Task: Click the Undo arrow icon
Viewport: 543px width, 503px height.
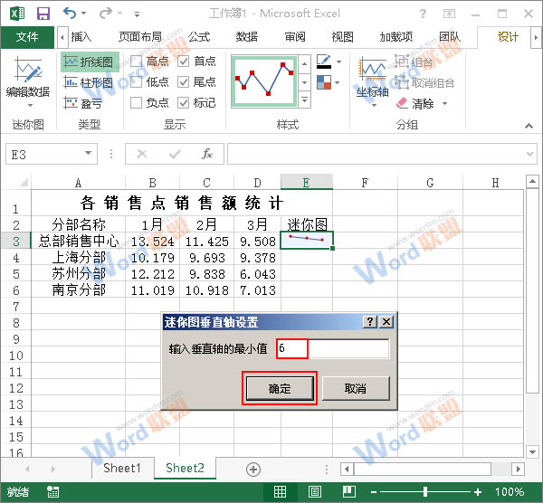Action: 70,14
